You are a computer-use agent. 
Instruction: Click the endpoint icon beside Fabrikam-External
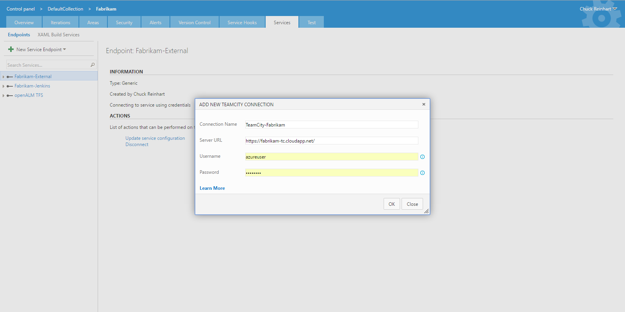click(x=10, y=77)
